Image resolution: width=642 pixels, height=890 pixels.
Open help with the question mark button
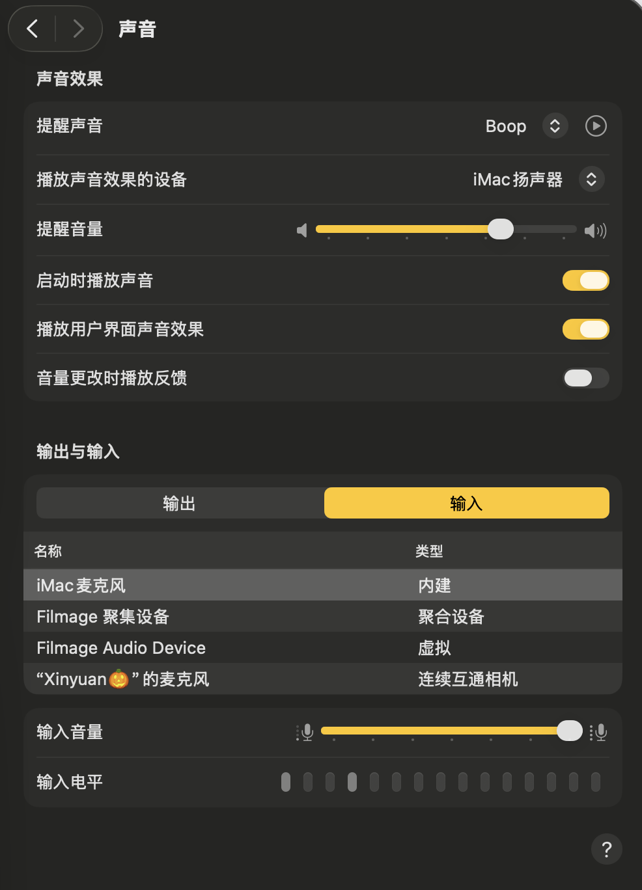point(606,849)
